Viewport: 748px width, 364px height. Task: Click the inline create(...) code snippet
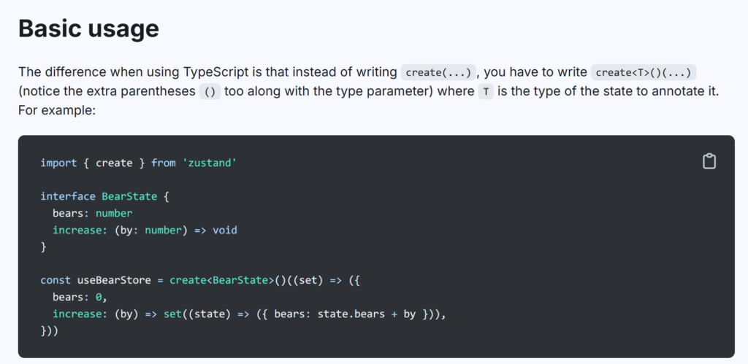(x=438, y=72)
